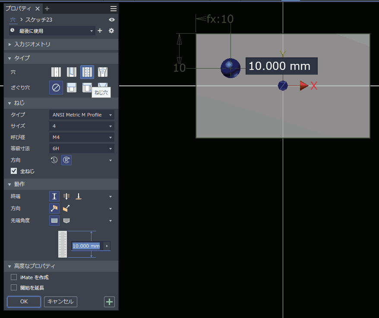The width and height of the screenshot is (379, 318).
Task: Select the counterbore seat icon
Action: tap(72, 88)
